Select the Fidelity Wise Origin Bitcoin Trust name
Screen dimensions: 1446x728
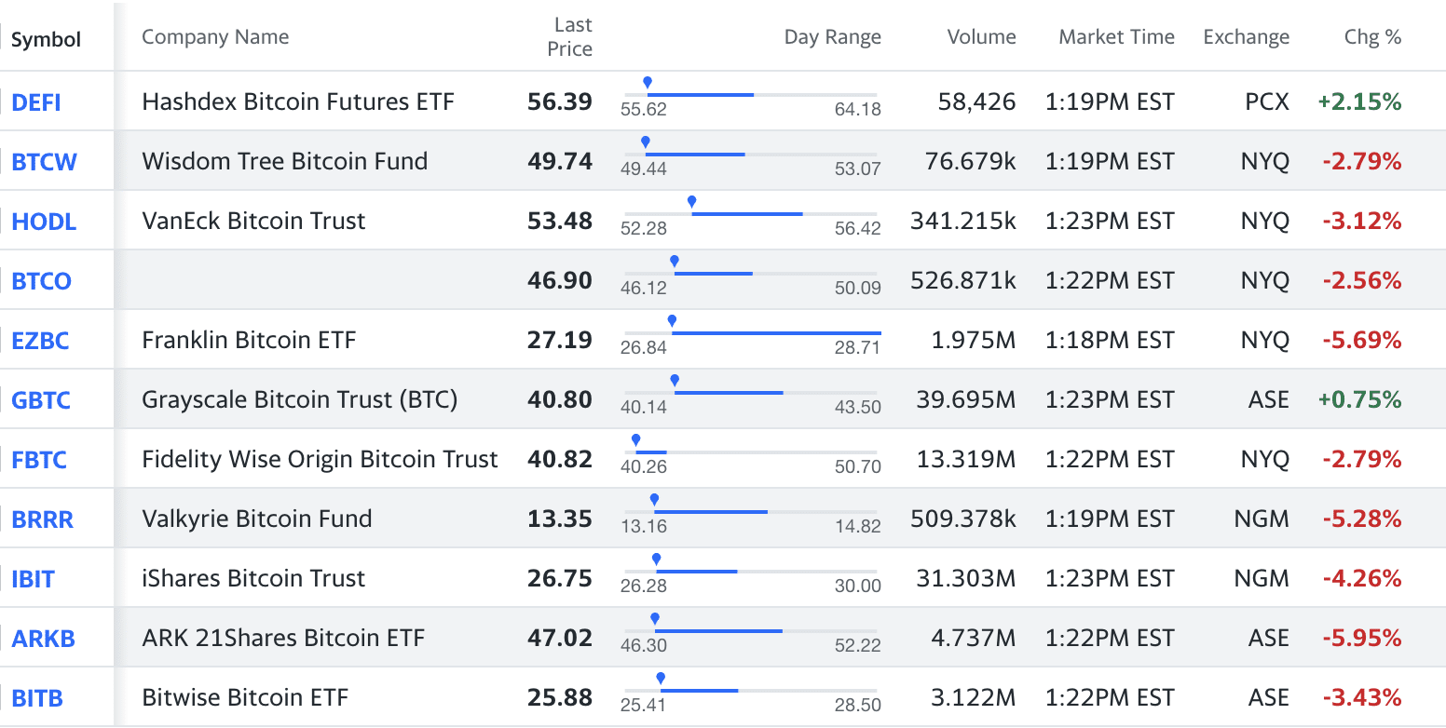(319, 459)
